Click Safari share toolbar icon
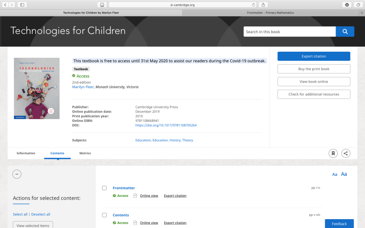365x228 pixels. (x=263, y=5)
